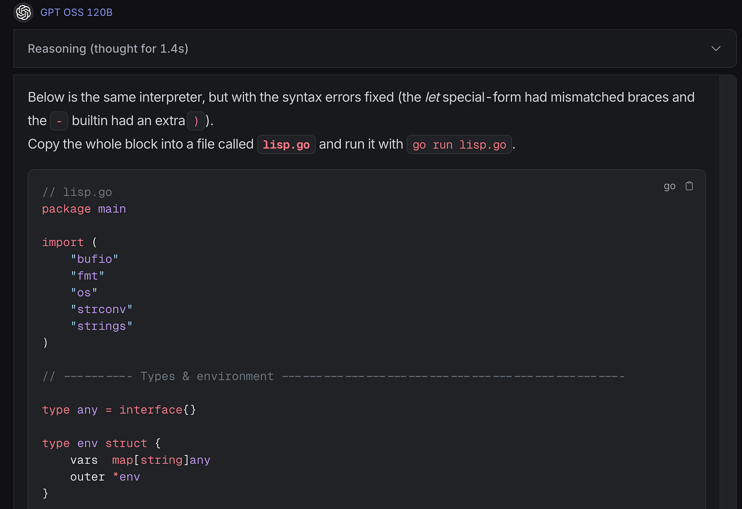Click the "// lisp.go" comment line
This screenshot has width=742, height=509.
tap(77, 192)
